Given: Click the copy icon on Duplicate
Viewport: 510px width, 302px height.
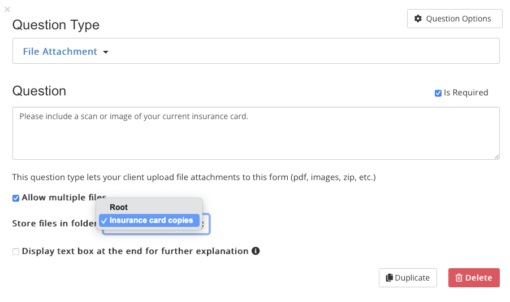Looking at the screenshot, I should (390, 278).
